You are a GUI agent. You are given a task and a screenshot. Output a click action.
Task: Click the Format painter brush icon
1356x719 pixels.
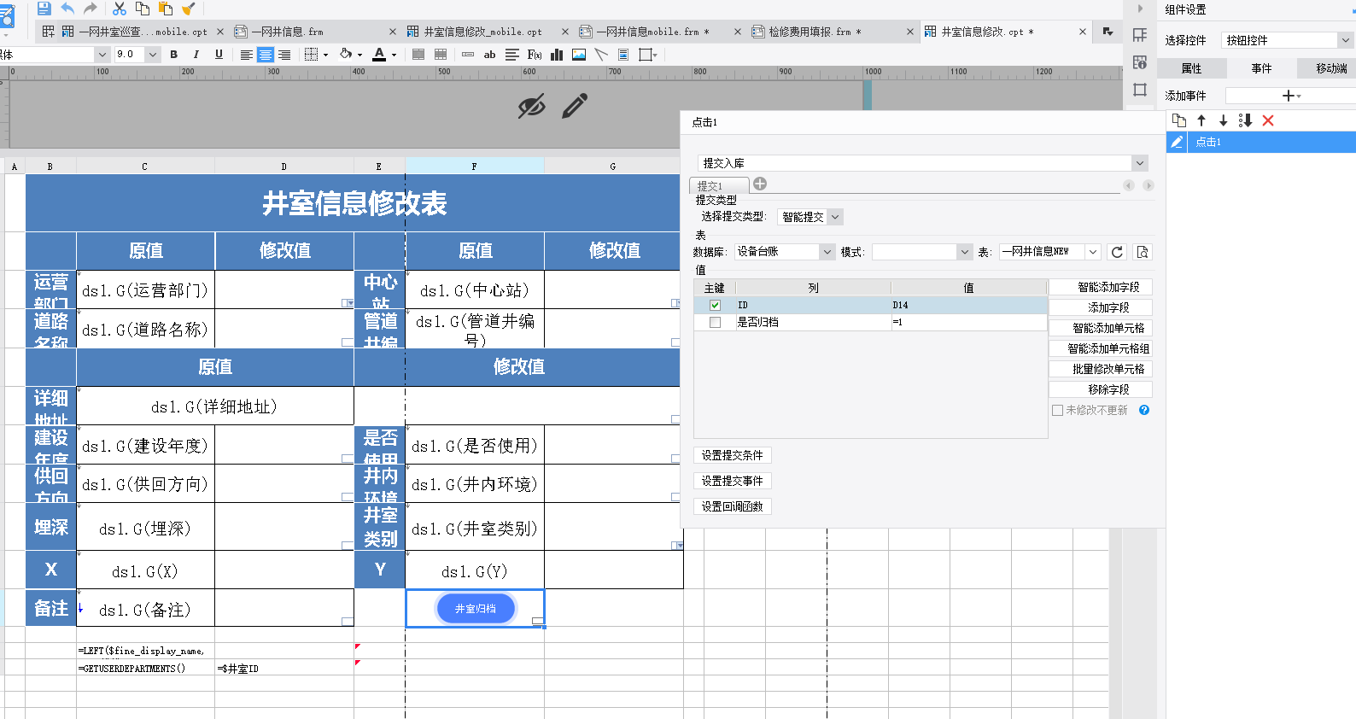tap(189, 9)
